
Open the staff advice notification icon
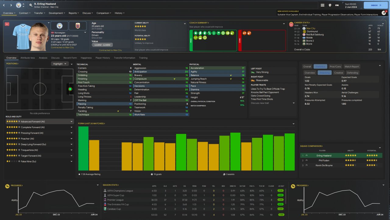(384, 13)
